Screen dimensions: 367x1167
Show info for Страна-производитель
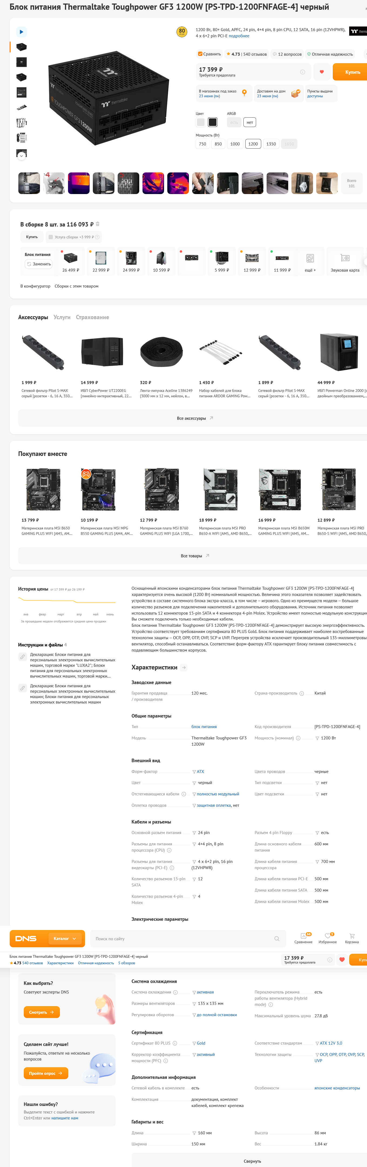pyautogui.click(x=301, y=693)
